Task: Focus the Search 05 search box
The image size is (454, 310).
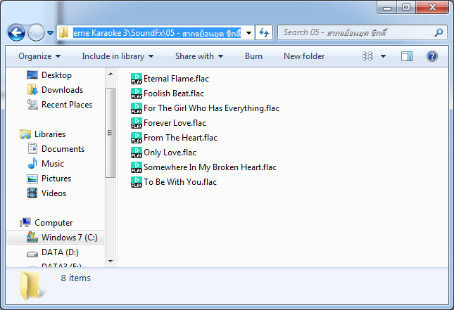Action: point(362,32)
